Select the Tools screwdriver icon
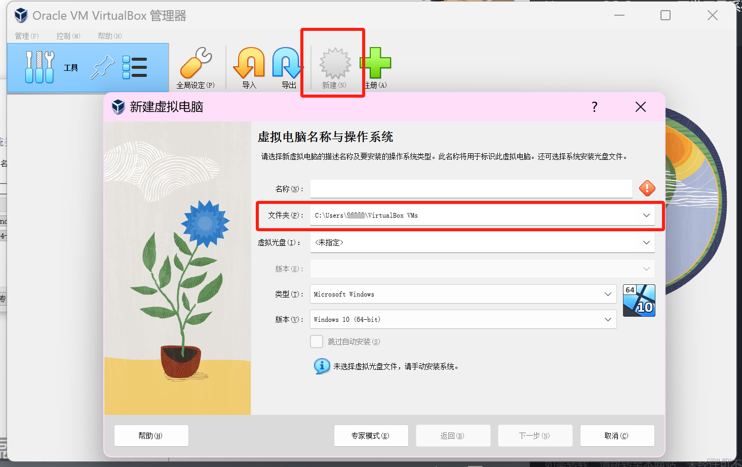 click(x=40, y=67)
